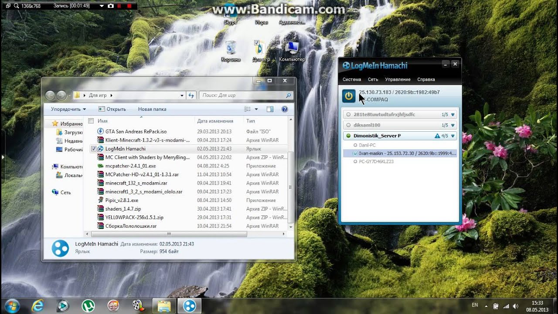Open the view options dropdown arrow
The width and height of the screenshot is (558, 314).
click(x=256, y=109)
